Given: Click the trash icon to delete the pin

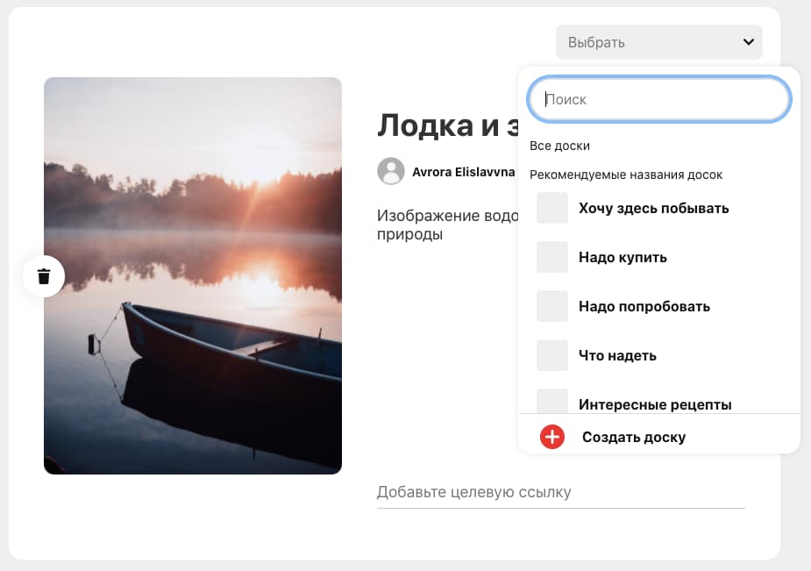Looking at the screenshot, I should tap(44, 275).
